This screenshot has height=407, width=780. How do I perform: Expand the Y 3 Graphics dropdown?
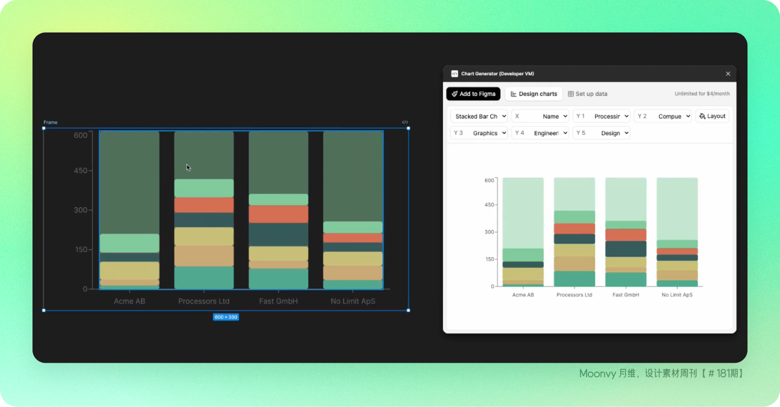coord(479,133)
